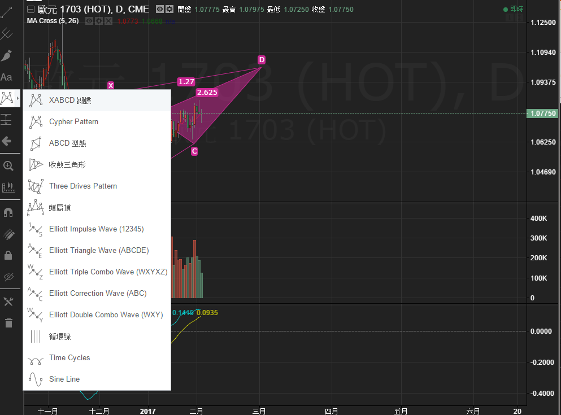Choose Time Cycles from the menu
The height and width of the screenshot is (415, 561).
click(97, 358)
